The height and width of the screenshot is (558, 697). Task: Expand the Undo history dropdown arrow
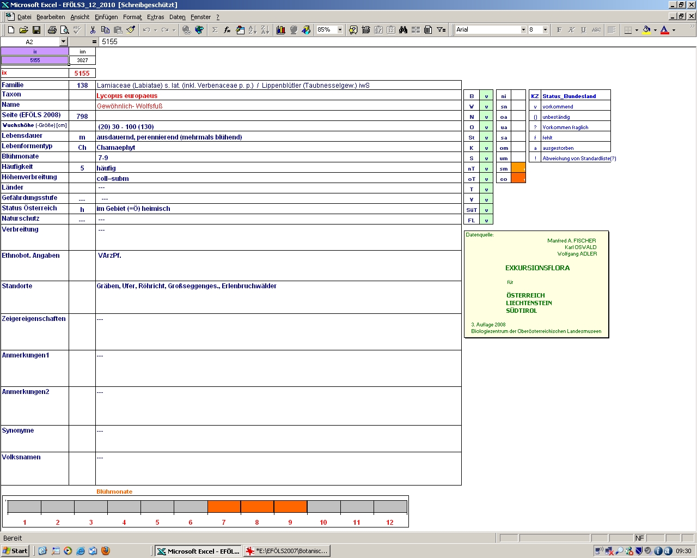tap(155, 30)
